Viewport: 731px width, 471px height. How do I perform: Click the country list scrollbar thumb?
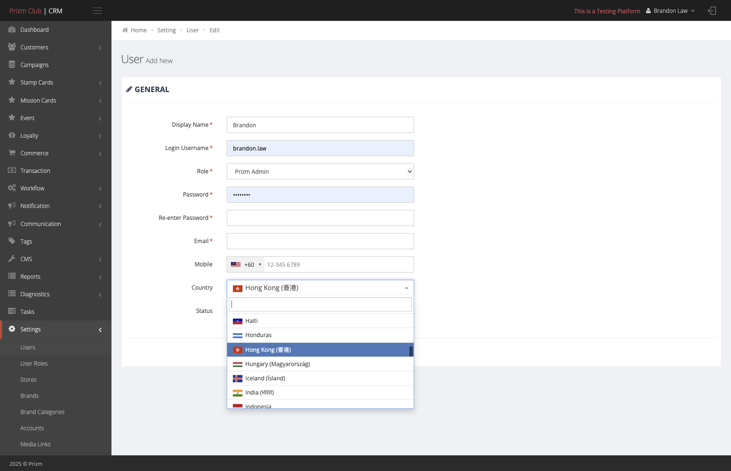[x=411, y=351]
